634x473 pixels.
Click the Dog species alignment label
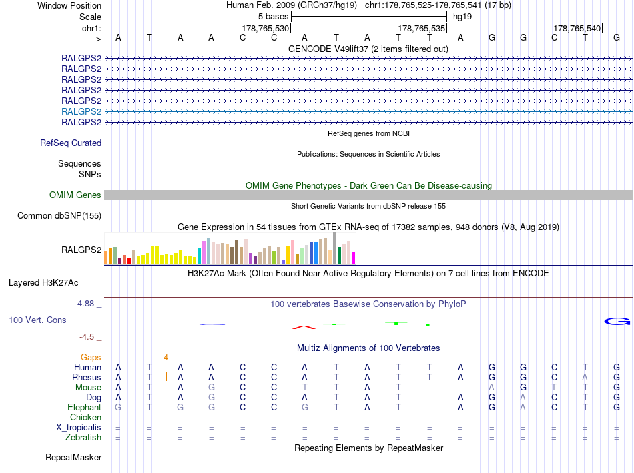click(x=94, y=398)
